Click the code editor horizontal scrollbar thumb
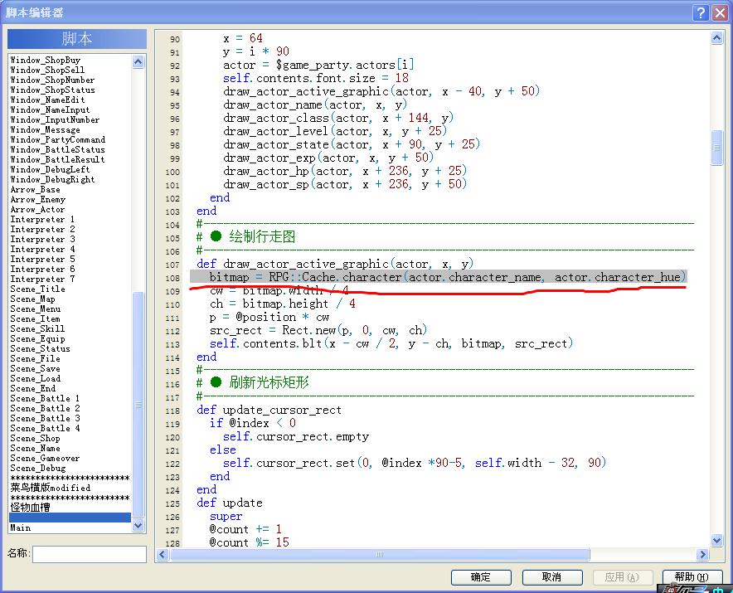Viewport: 733px width, 593px height. point(380,555)
